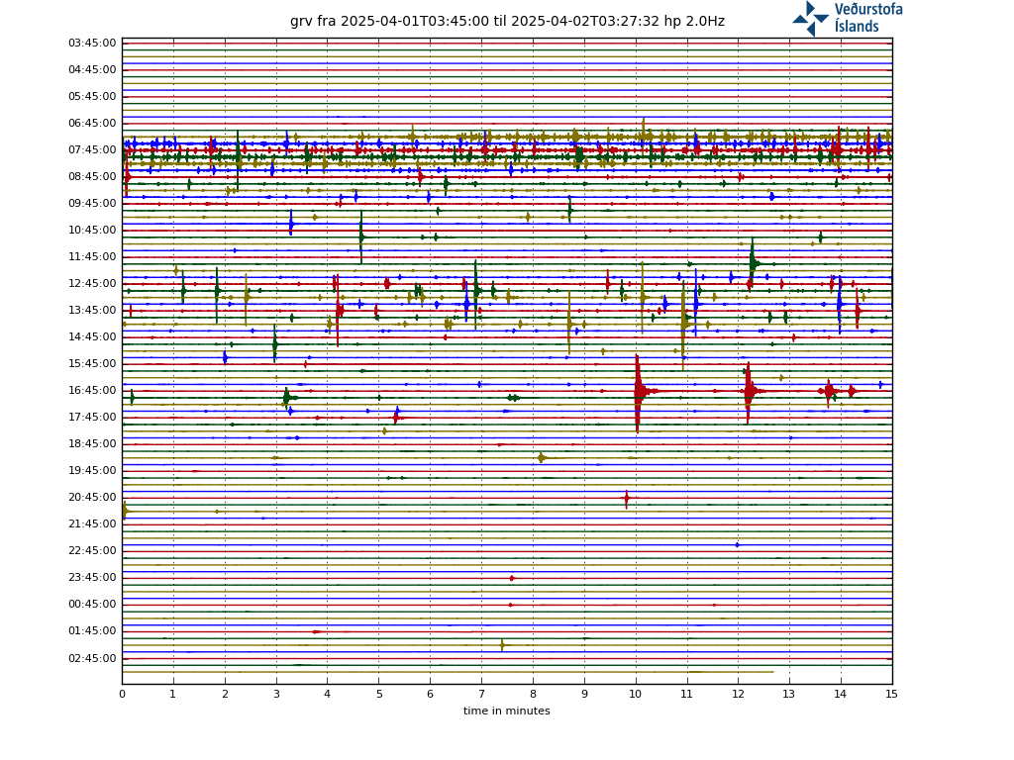Click the 16:45:00 time label

(92, 390)
